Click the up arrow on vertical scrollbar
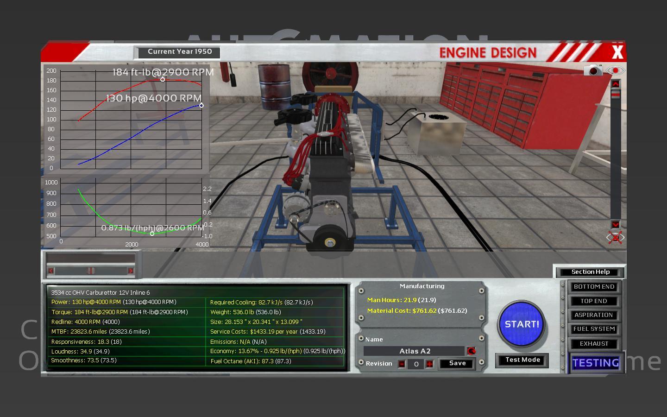Screen dimensions: 667x417 [615, 84]
